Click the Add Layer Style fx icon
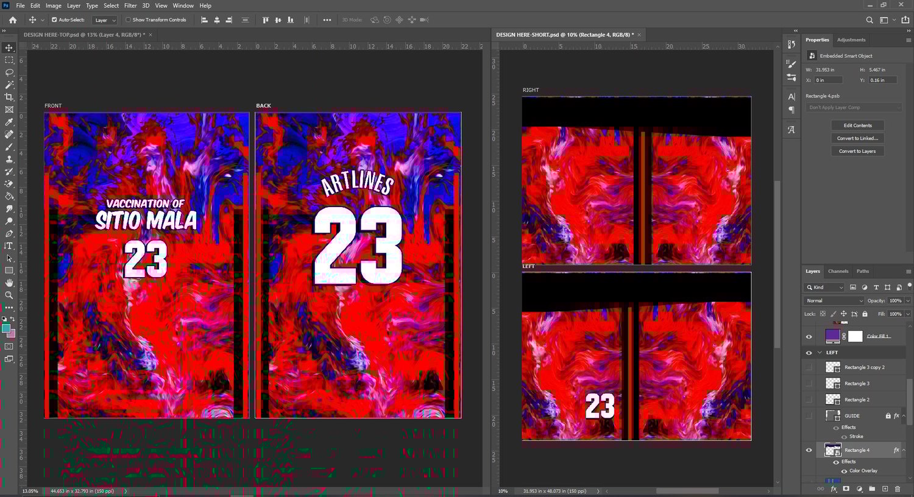 (834, 489)
